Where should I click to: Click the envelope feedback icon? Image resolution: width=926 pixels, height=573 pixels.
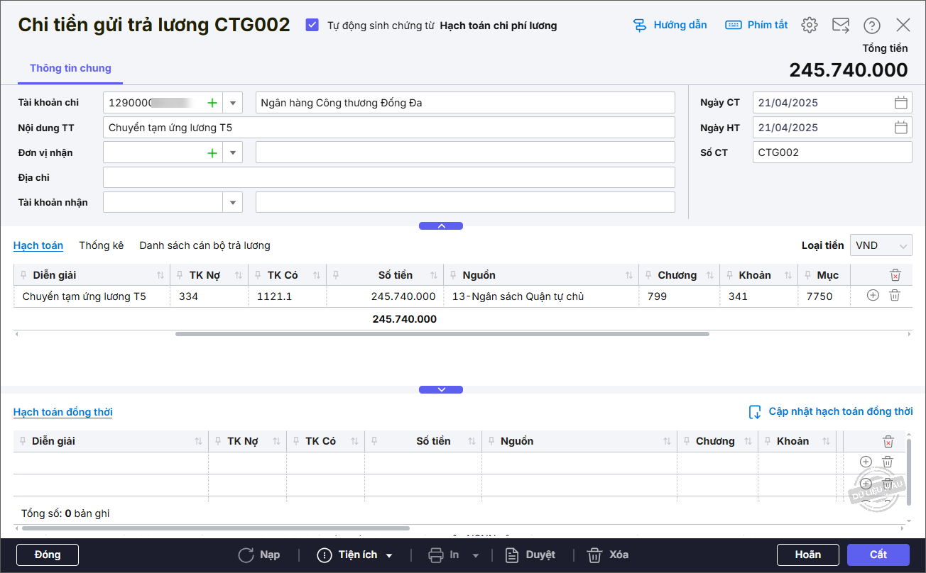pyautogui.click(x=841, y=26)
